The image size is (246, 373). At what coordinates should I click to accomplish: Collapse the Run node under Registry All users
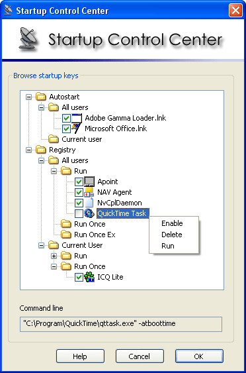click(x=54, y=172)
